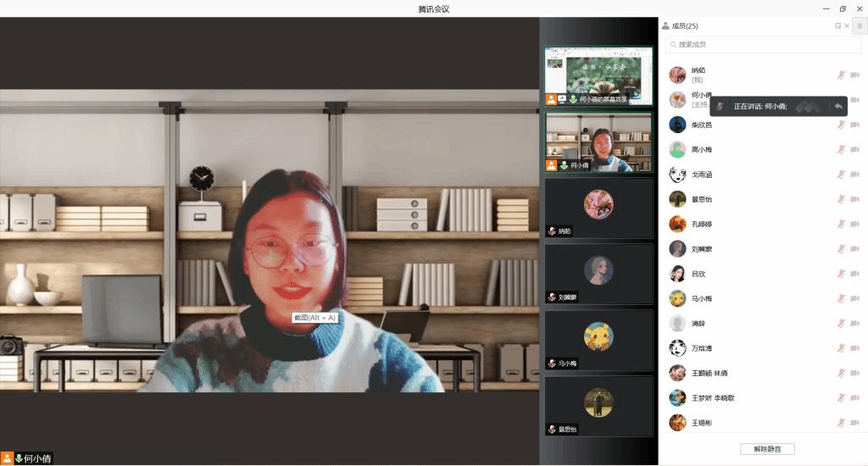Click 王锡彬's avatar icon
Screen dimensions: 868x466
pos(677,422)
